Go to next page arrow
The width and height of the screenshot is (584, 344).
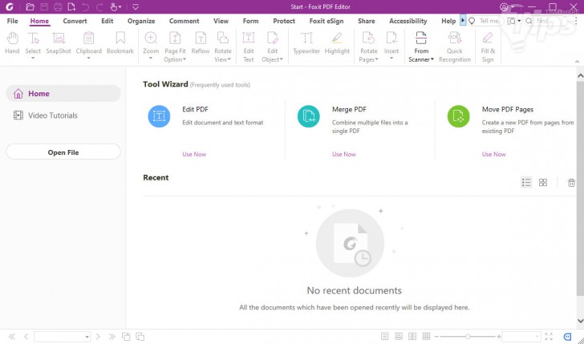pos(98,337)
